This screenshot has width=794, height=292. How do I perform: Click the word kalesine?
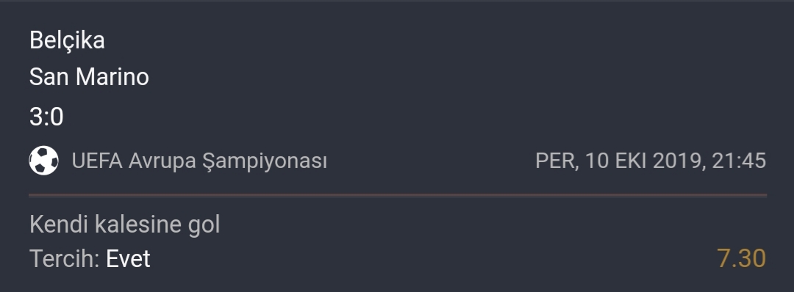point(138,225)
